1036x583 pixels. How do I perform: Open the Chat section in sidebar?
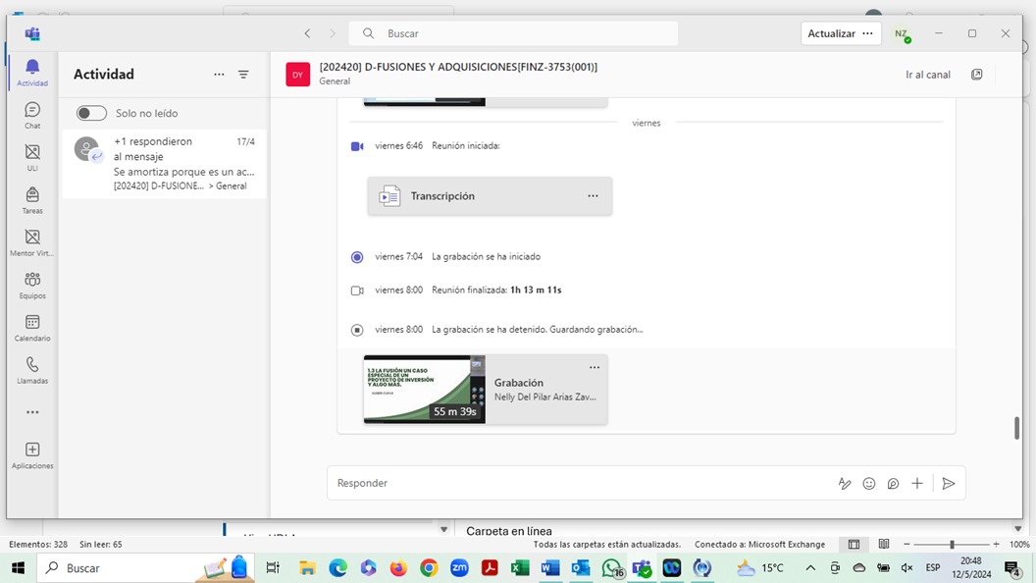tap(32, 115)
